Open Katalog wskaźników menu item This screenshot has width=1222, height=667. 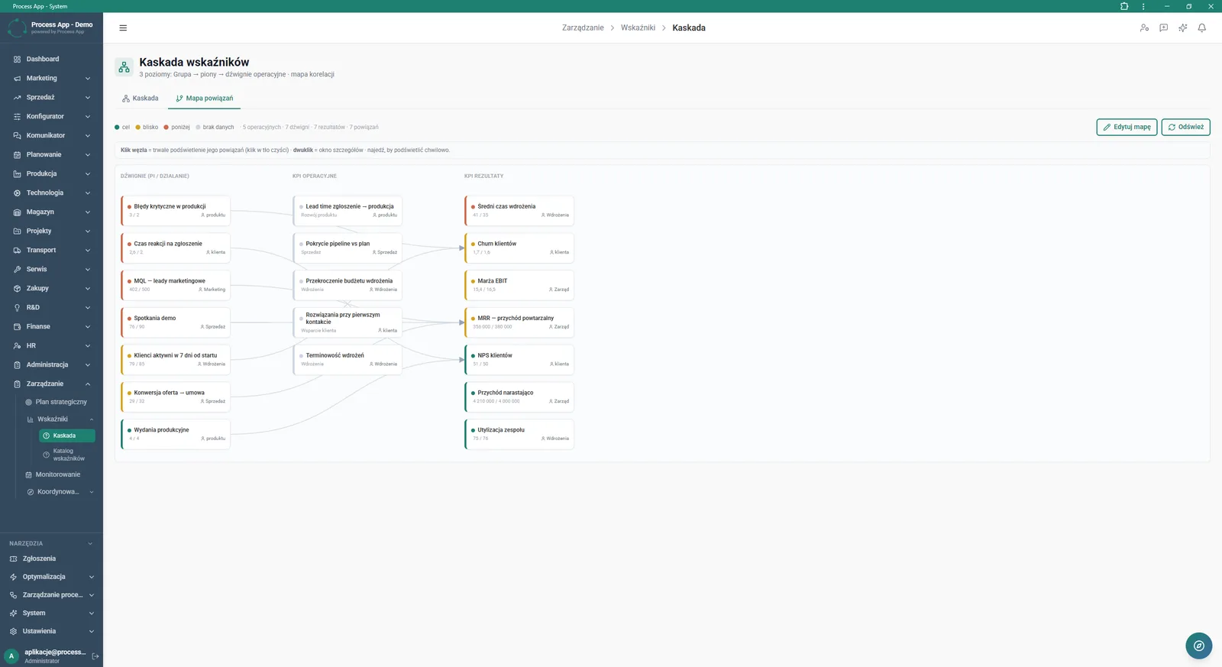(x=67, y=455)
